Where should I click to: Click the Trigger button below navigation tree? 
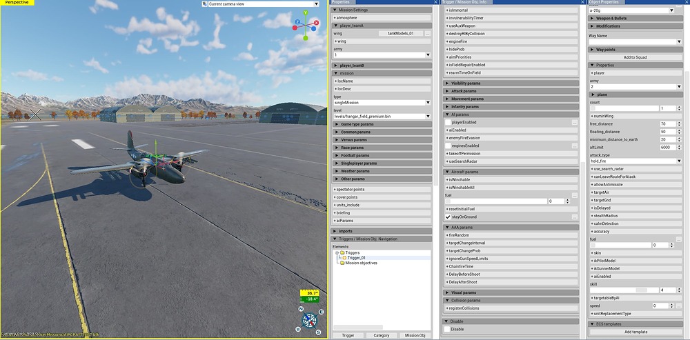[x=348, y=335]
